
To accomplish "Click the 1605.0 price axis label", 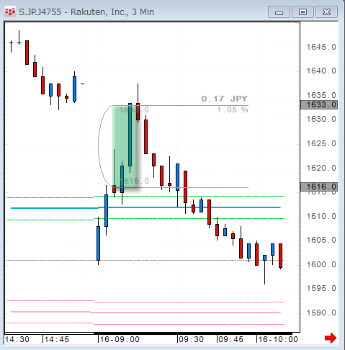I will click(321, 240).
